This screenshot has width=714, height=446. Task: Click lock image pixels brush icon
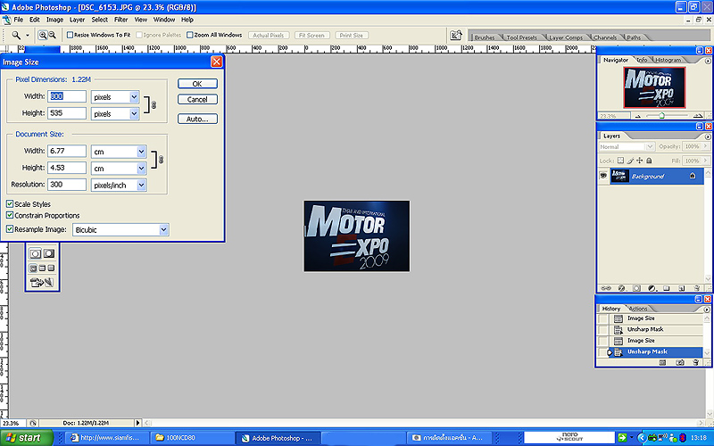630,161
